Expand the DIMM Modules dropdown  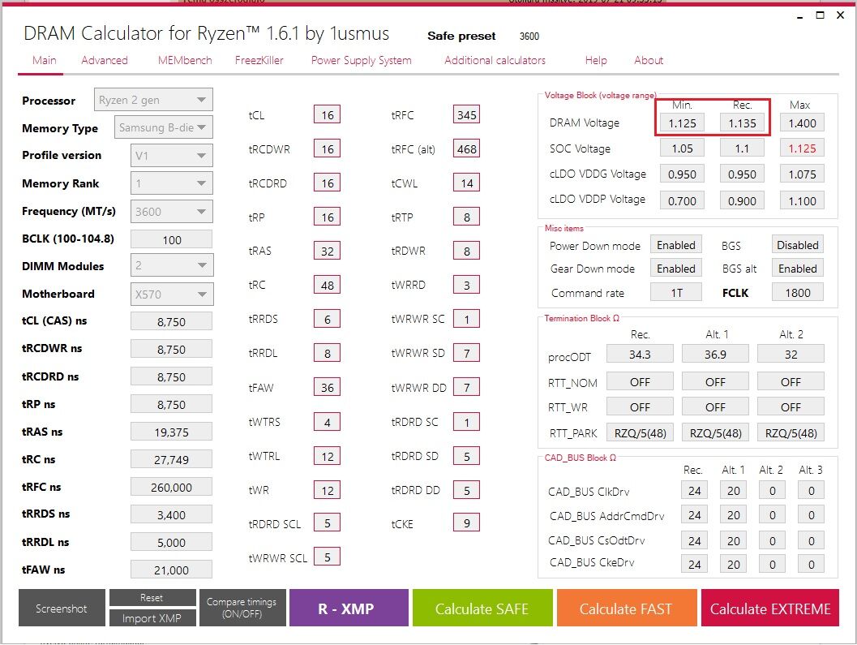click(x=172, y=265)
